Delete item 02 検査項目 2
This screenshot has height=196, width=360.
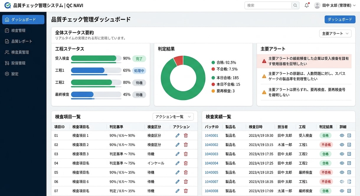coord(186,145)
